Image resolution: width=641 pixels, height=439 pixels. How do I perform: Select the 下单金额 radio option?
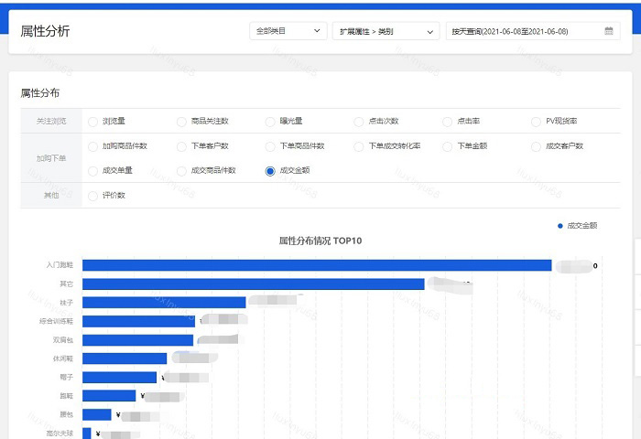tap(448, 146)
